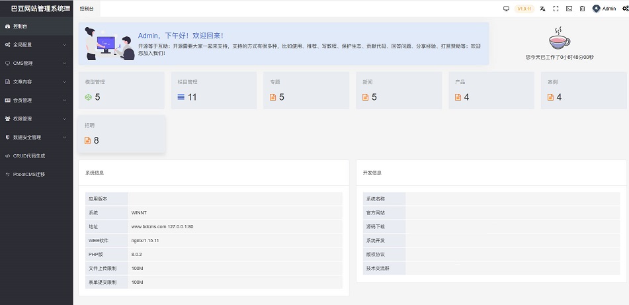This screenshot has width=629, height=305.
Task: Click the welcome banner illustration
Action: pos(110,44)
